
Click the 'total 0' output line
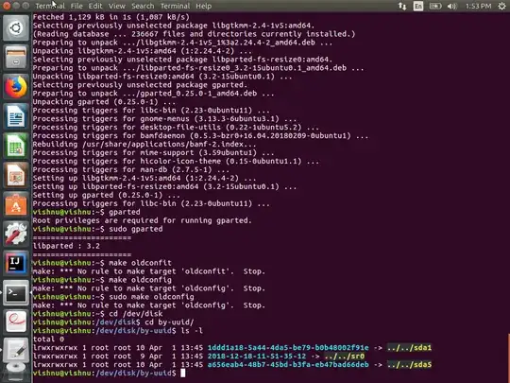pos(48,339)
